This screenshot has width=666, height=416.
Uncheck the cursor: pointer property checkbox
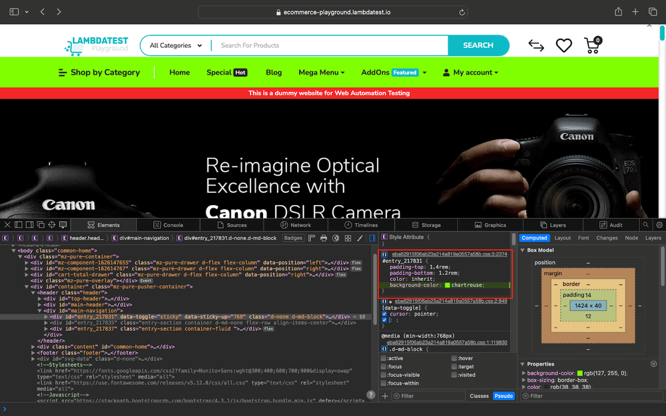384,313
